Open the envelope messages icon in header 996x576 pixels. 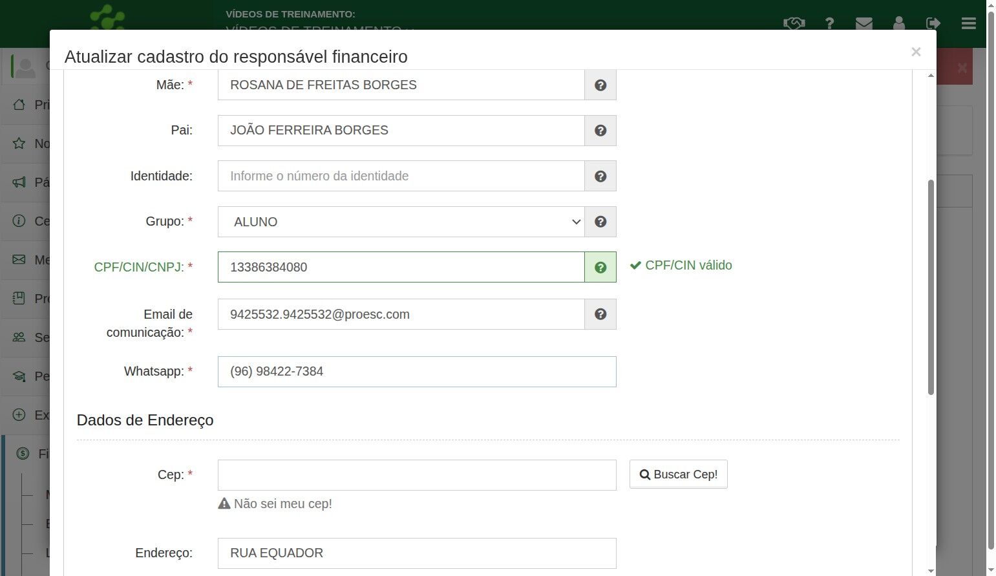pos(864,23)
